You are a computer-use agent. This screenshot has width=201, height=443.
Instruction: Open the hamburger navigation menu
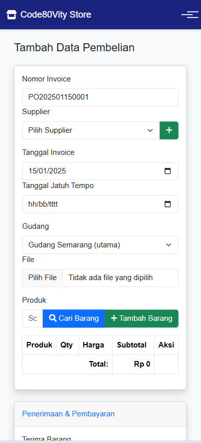(190, 15)
